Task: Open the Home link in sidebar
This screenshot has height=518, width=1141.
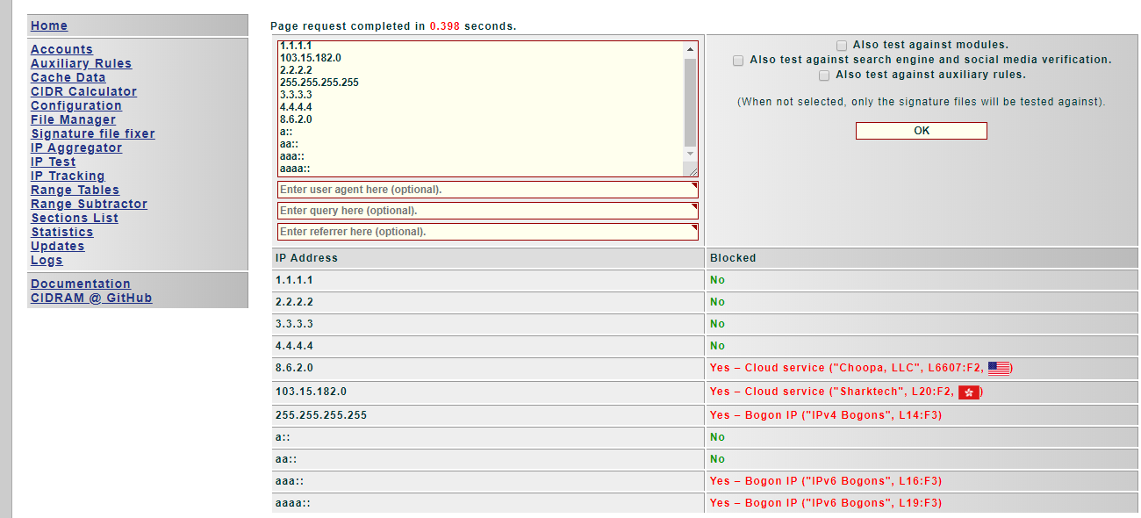Action: [x=49, y=26]
